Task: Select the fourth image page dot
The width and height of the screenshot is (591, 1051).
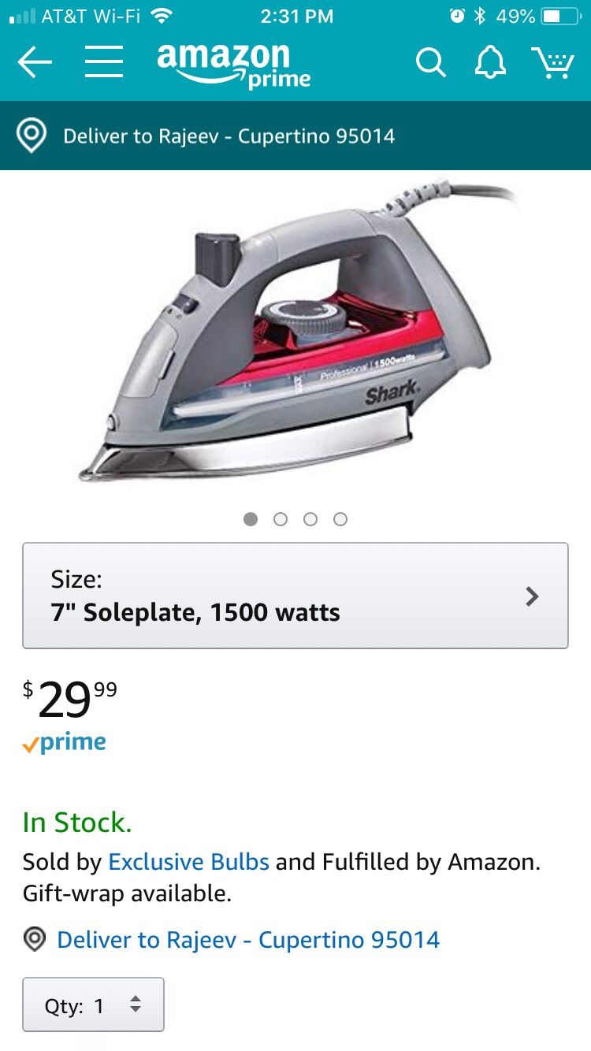Action: tap(340, 519)
